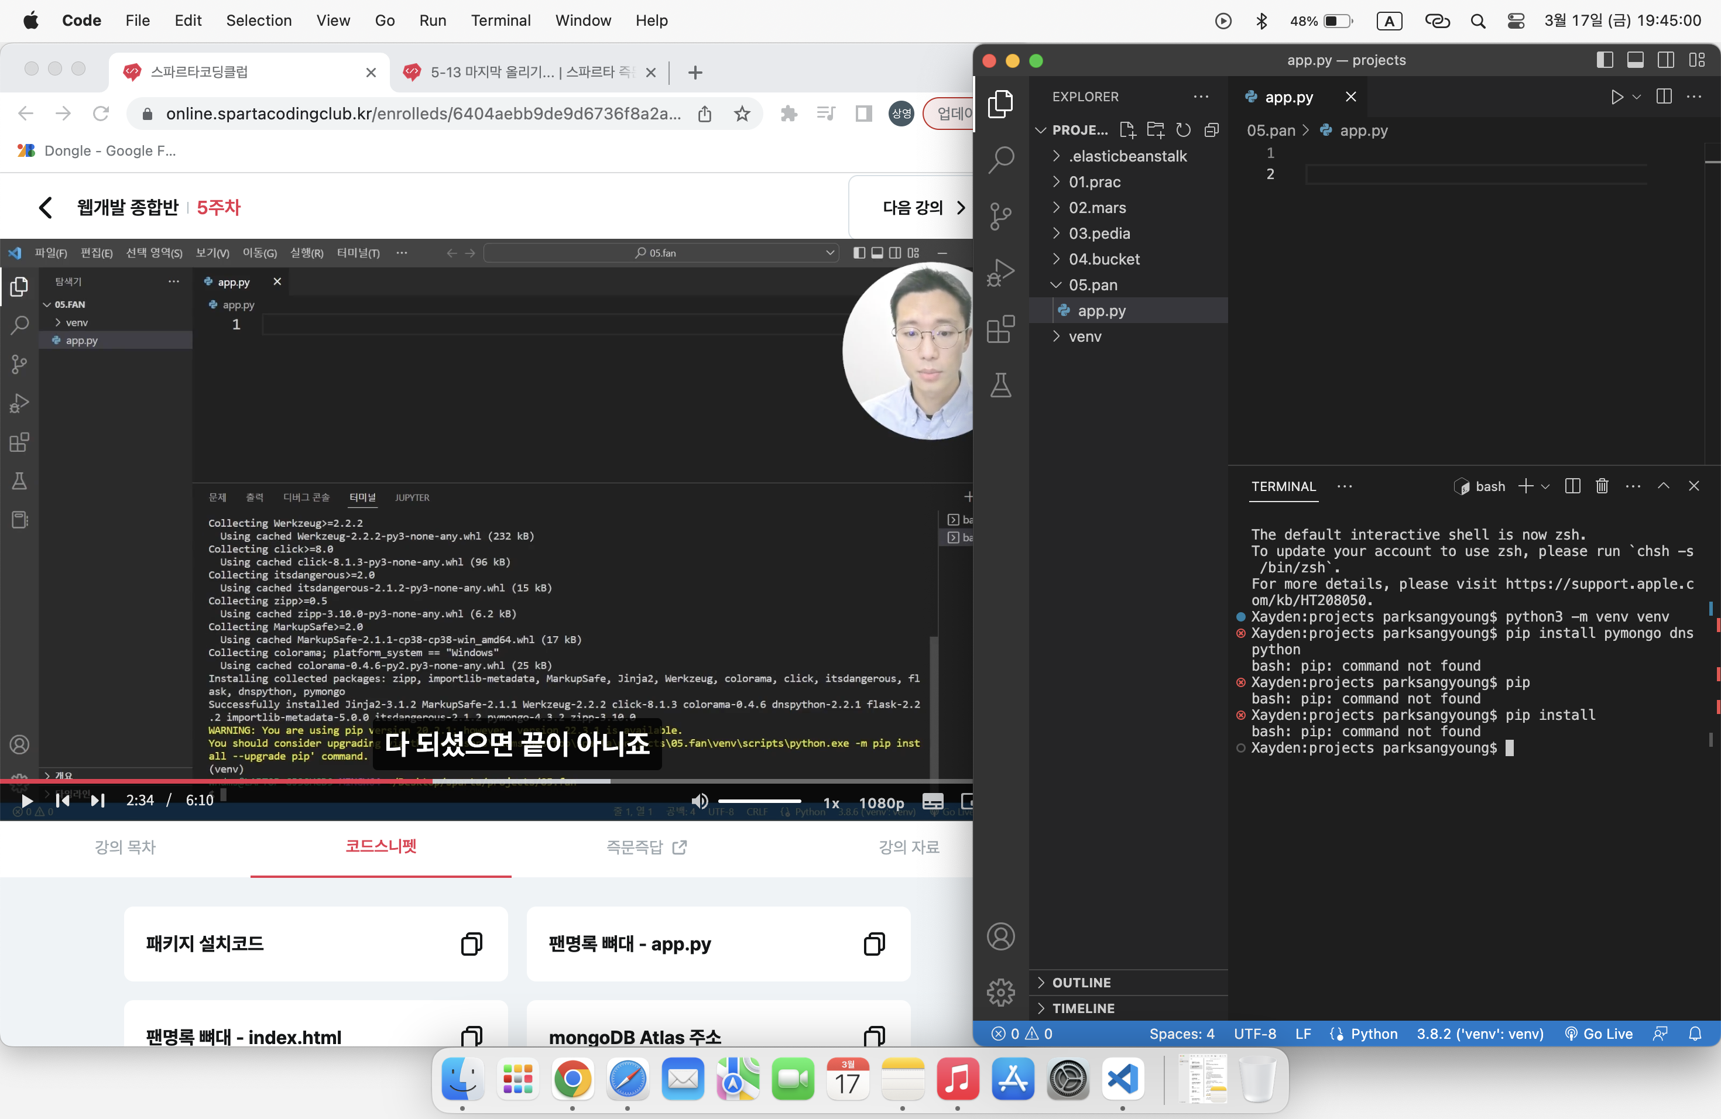Image resolution: width=1721 pixels, height=1119 pixels.
Task: Seek in video progress bar
Action: pyautogui.click(x=486, y=781)
